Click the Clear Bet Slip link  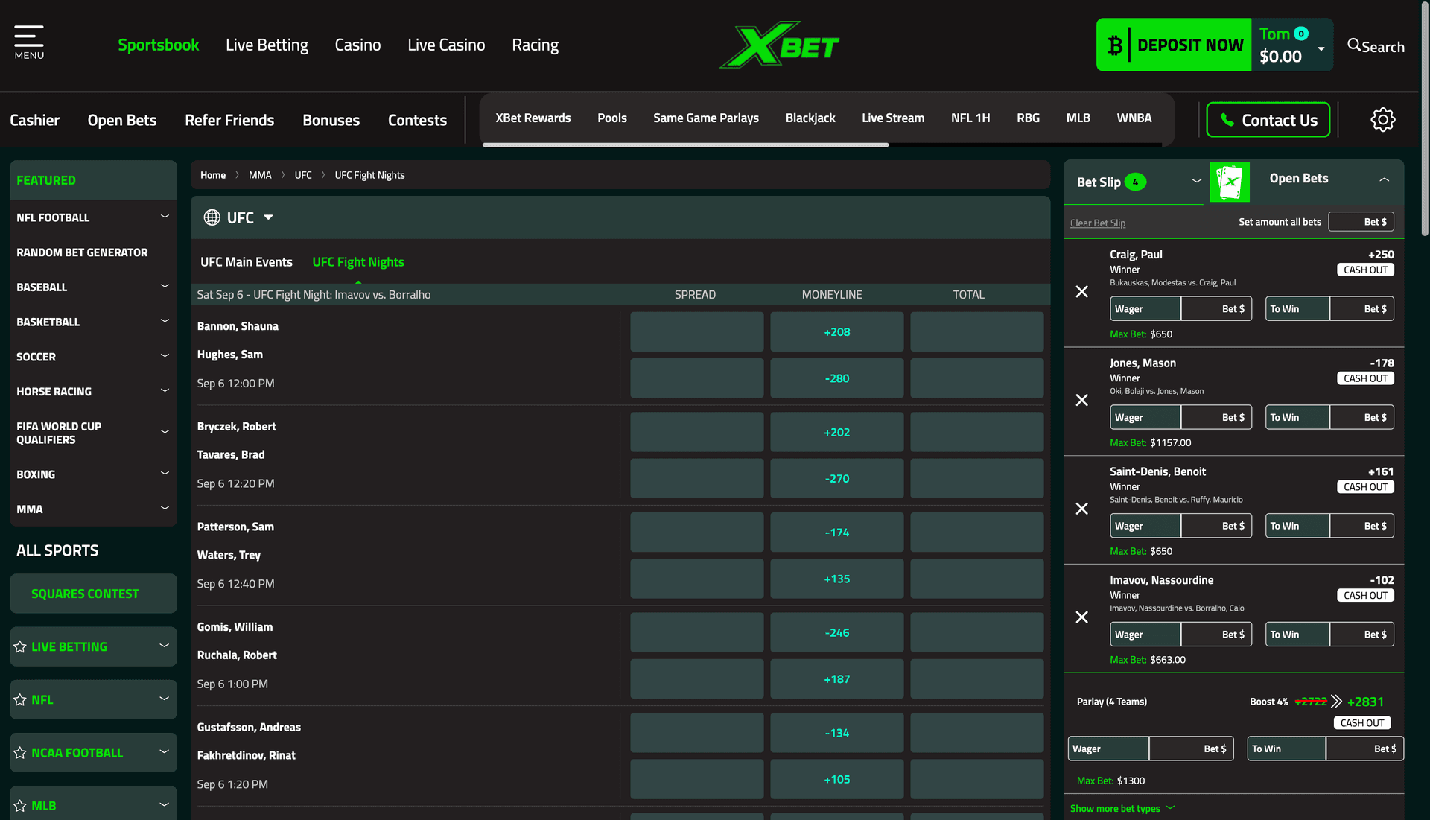click(x=1097, y=222)
